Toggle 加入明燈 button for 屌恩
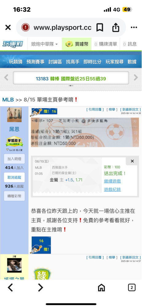 [14, 159]
